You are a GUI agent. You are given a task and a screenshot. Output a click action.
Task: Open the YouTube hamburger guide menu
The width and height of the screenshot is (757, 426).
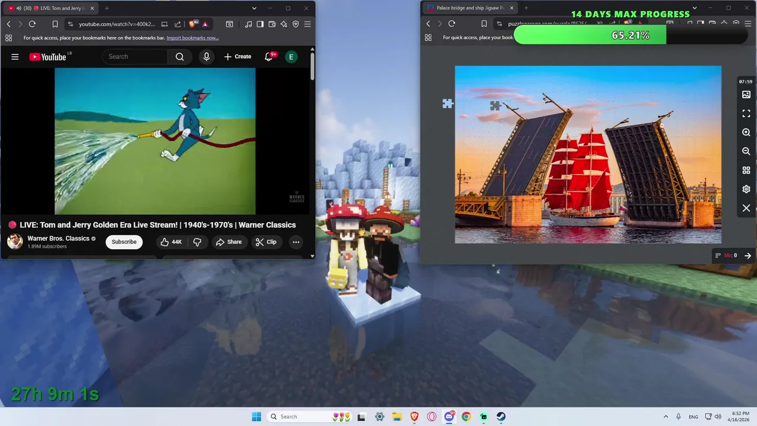pos(15,57)
